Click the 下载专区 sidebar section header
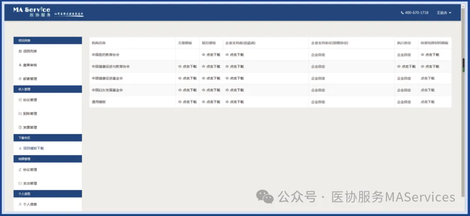The image size is (470, 216). tap(48, 138)
